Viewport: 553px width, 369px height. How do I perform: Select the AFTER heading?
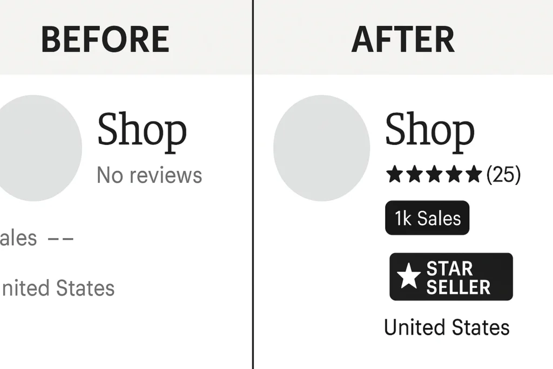point(403,39)
